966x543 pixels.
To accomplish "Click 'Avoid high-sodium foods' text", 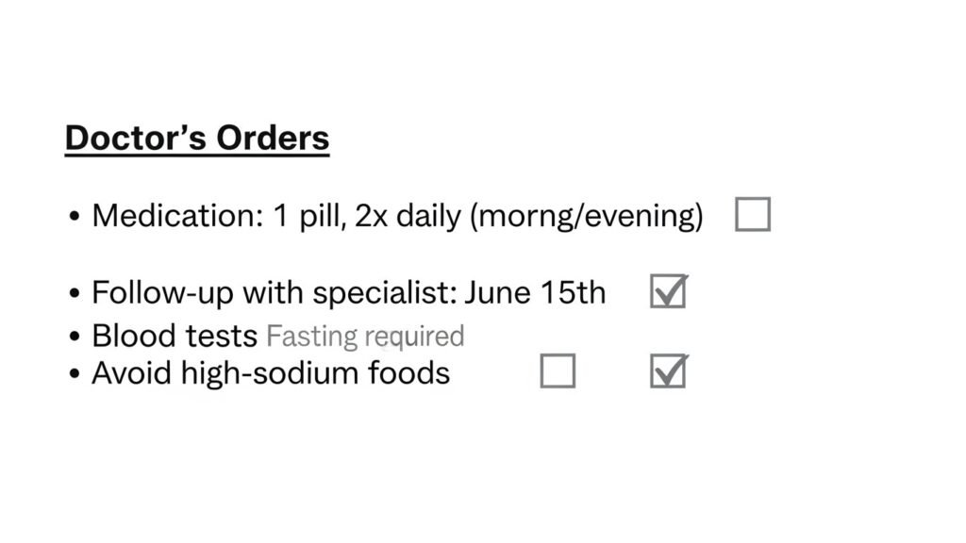I will click(271, 372).
